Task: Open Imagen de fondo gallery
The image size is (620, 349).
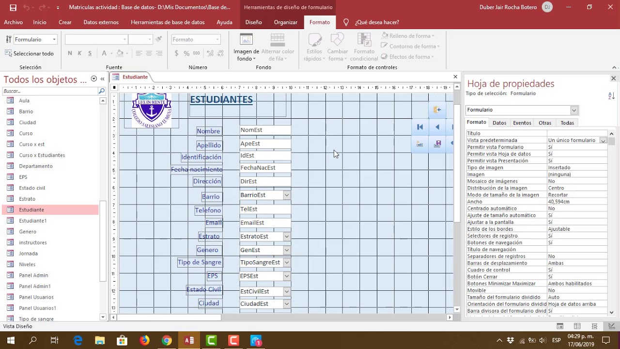Action: click(x=246, y=48)
